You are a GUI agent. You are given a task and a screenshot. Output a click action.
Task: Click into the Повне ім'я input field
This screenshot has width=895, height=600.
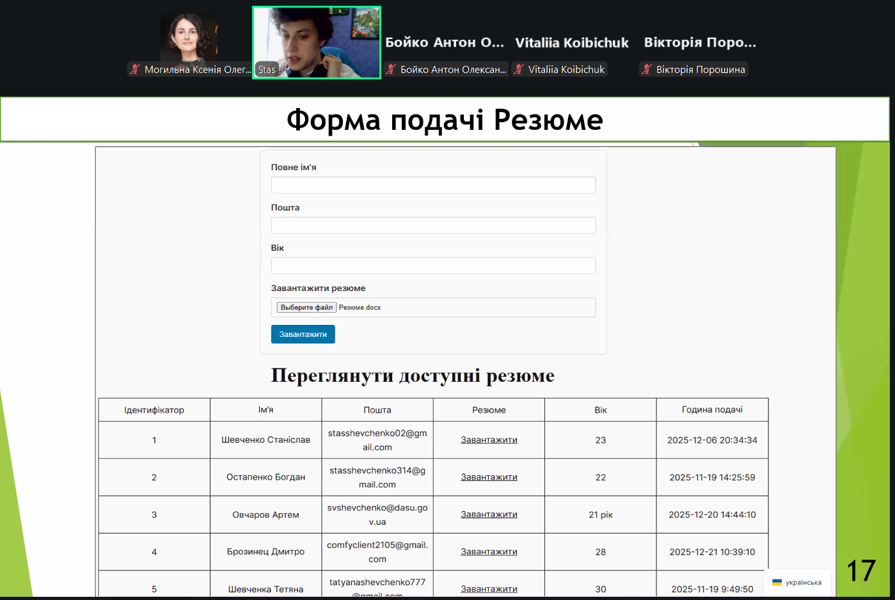click(433, 186)
